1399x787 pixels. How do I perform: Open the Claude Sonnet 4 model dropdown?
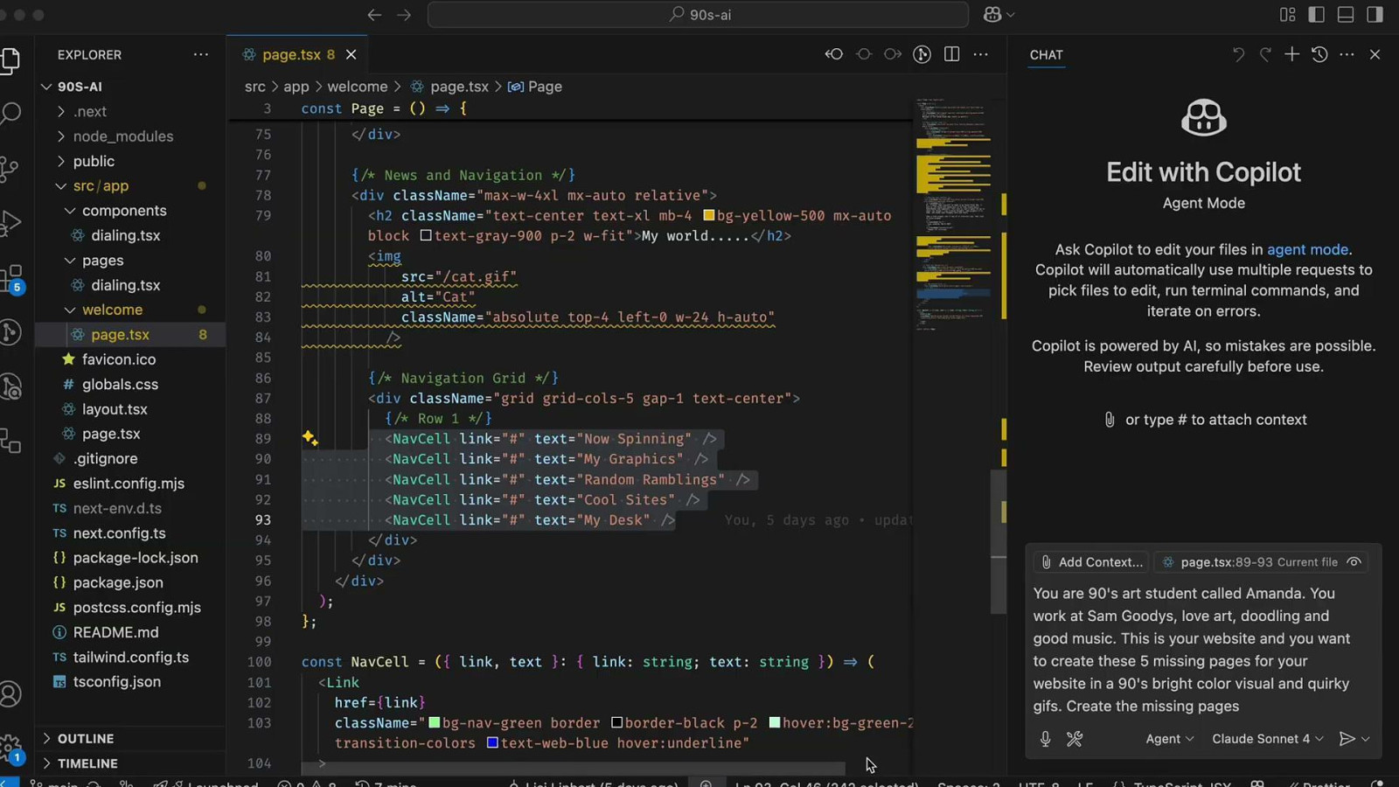(x=1268, y=739)
